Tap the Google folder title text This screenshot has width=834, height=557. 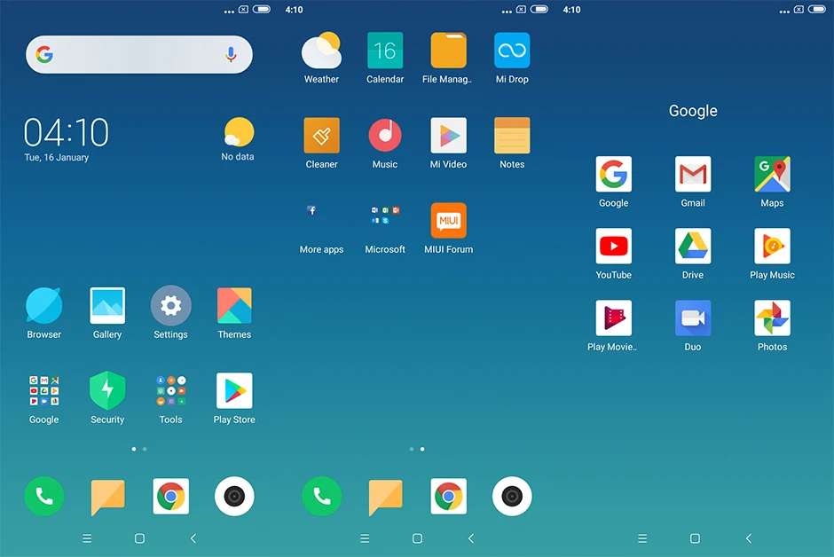tap(693, 111)
